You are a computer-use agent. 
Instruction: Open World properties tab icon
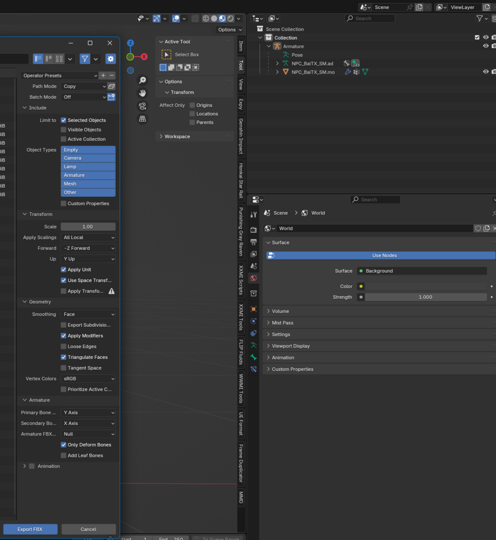coord(253,278)
